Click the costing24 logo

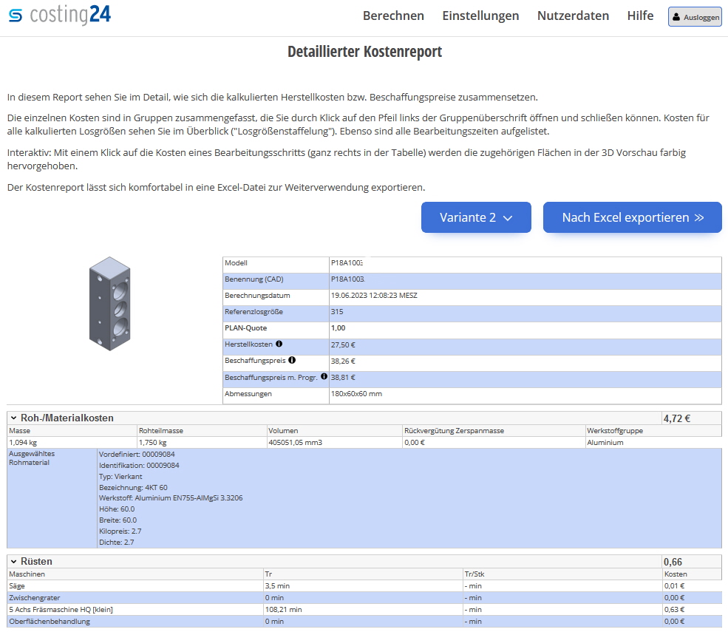point(60,16)
